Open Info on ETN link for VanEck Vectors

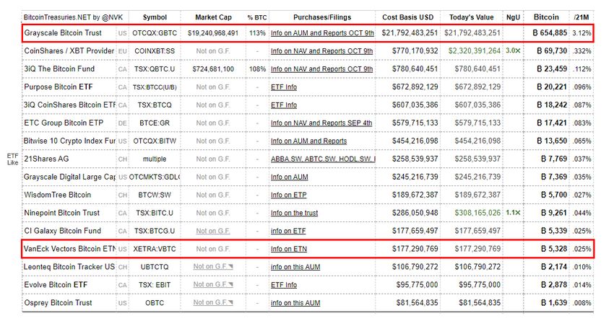point(289,249)
